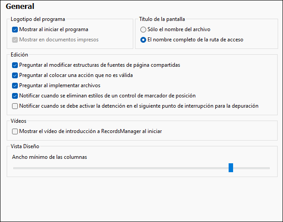Click the disabled "Mostrar en documentos impresos" checkbox

[15, 40]
